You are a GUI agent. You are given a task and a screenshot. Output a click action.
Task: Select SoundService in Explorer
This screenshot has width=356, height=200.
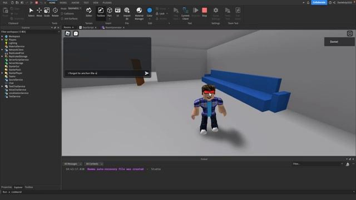(16, 80)
